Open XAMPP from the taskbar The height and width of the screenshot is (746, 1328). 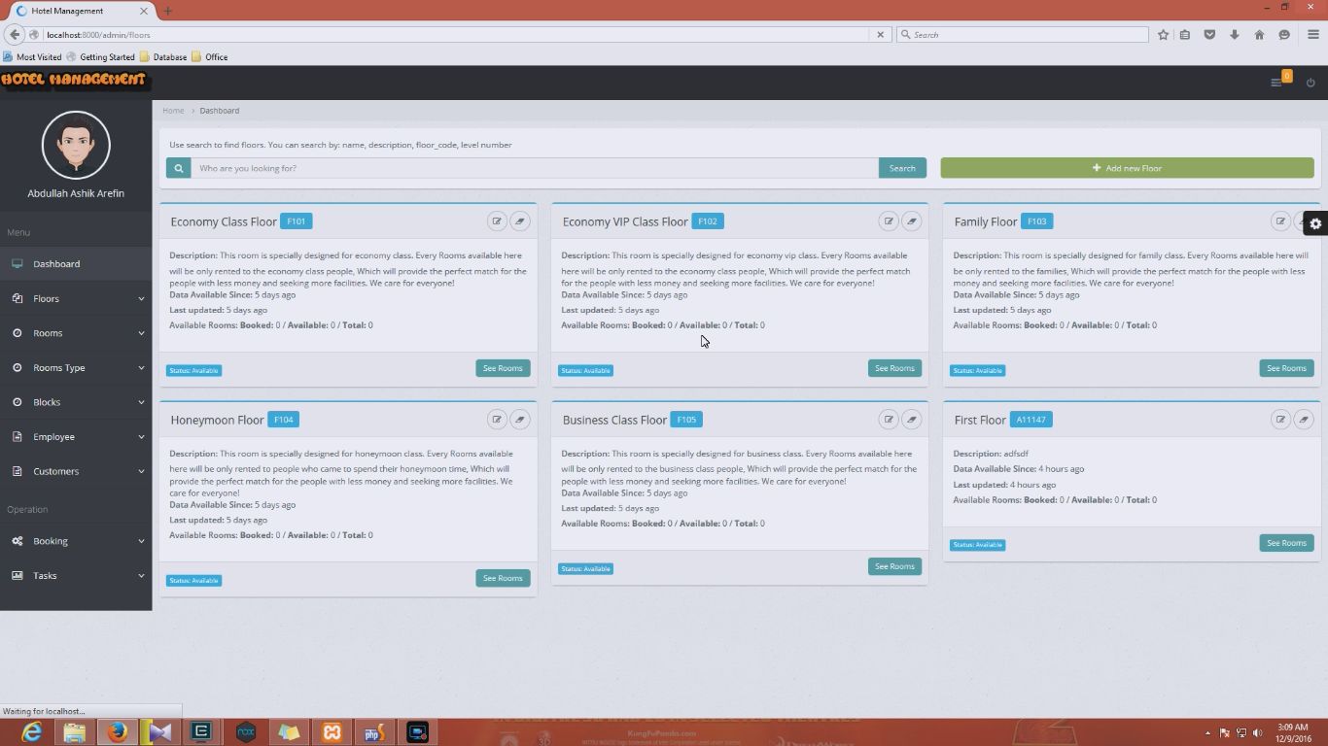(x=332, y=732)
